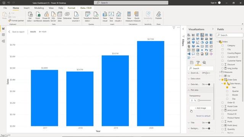
Task: Check the Order ID field checkbox
Action: (x=222, y=102)
